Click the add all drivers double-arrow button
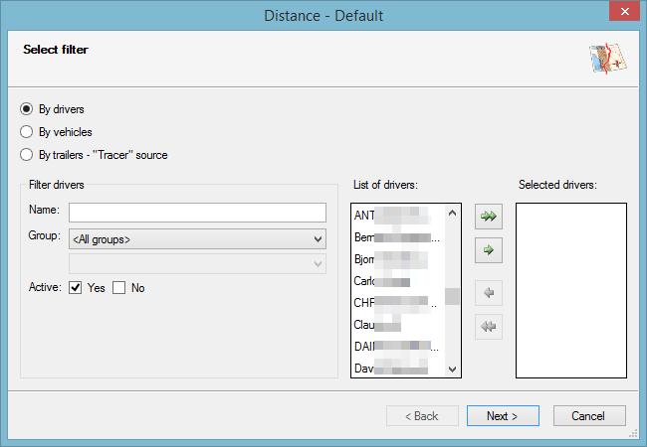The height and width of the screenshot is (447, 647). pos(488,216)
